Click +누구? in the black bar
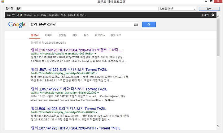 tap(11, 15)
